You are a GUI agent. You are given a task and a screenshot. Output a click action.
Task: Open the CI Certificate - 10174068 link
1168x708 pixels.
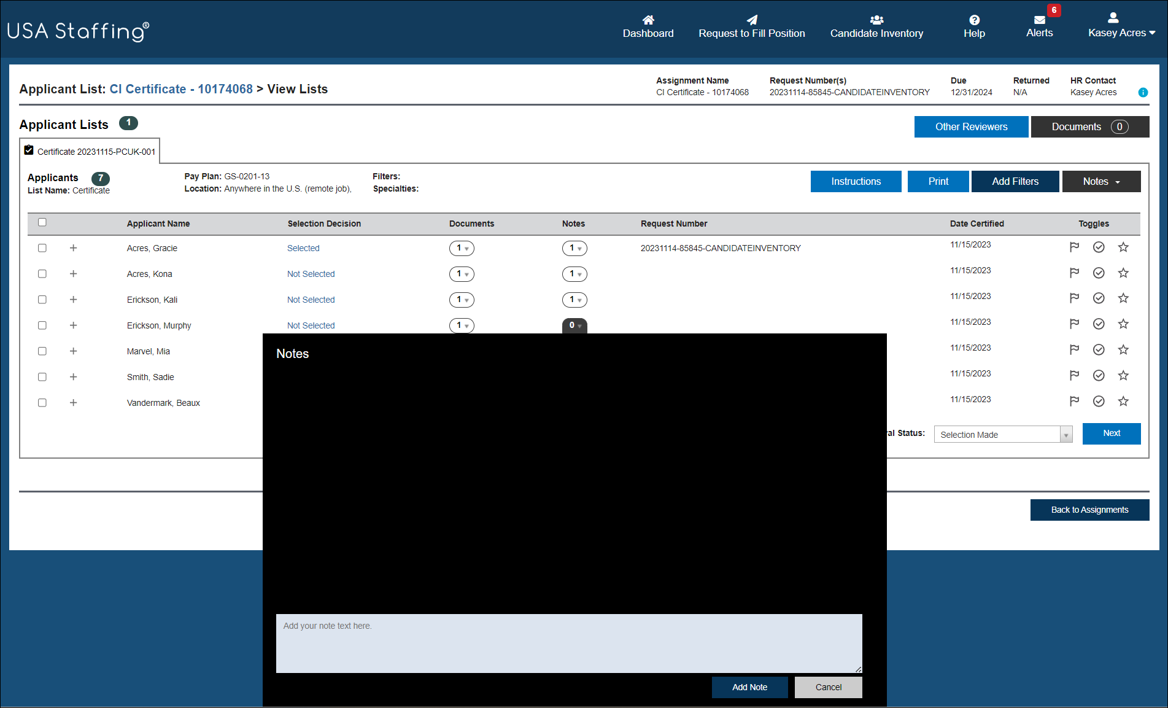pos(181,89)
